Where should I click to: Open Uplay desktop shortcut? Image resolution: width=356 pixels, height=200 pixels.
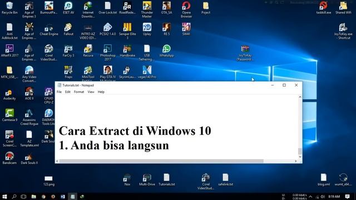pyautogui.click(x=147, y=29)
